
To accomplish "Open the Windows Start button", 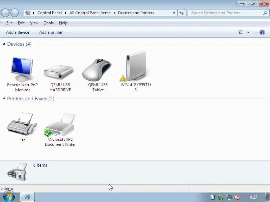I will point(9,197).
